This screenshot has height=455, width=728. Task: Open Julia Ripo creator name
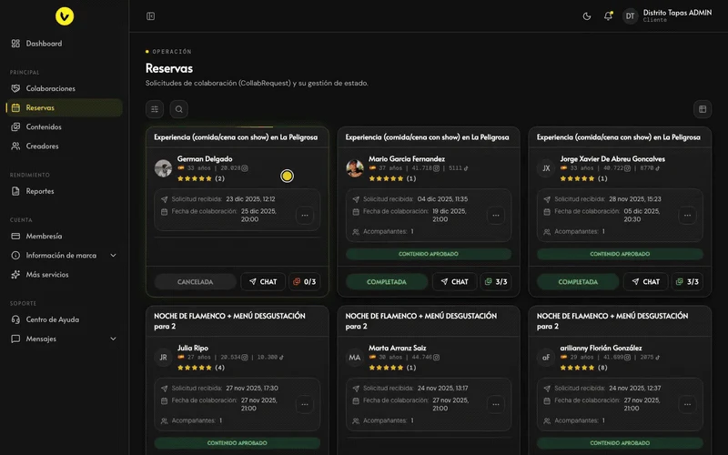click(x=193, y=348)
